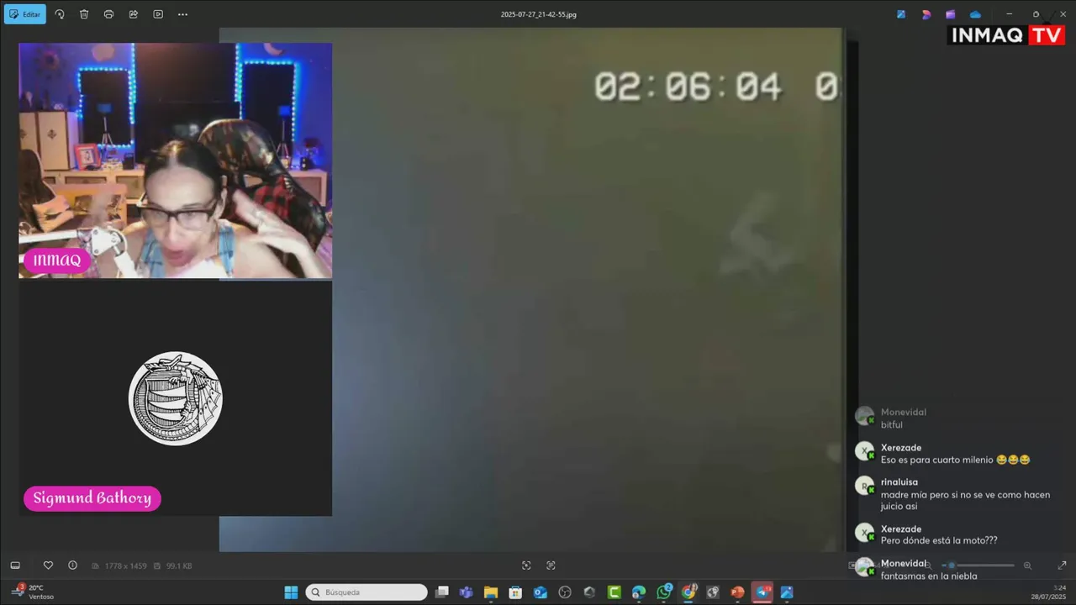Click the Sigmund Bathory dragon avatar
Image resolution: width=1076 pixels, height=605 pixels.
click(175, 398)
